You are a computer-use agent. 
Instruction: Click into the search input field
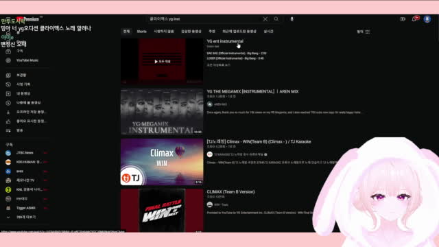[x=204, y=19]
